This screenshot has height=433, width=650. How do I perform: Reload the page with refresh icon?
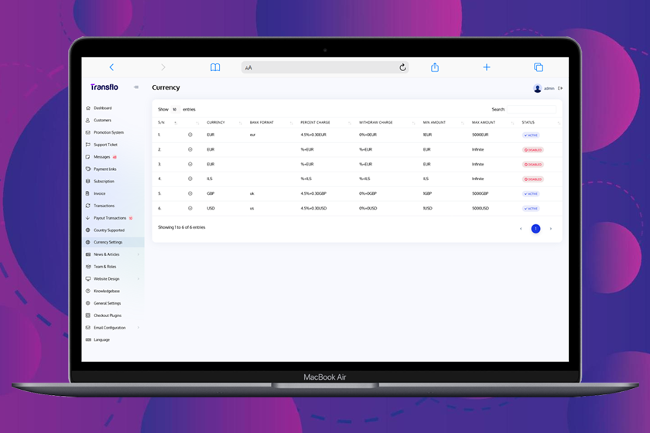point(402,68)
